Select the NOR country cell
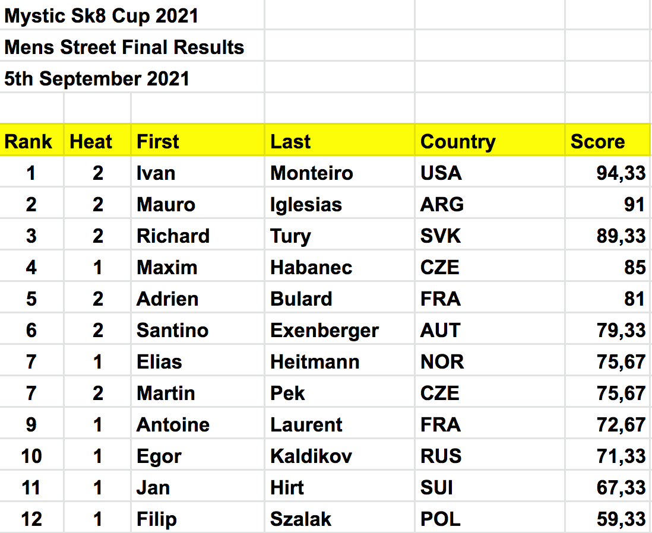This screenshot has height=533, width=652. coord(442,362)
